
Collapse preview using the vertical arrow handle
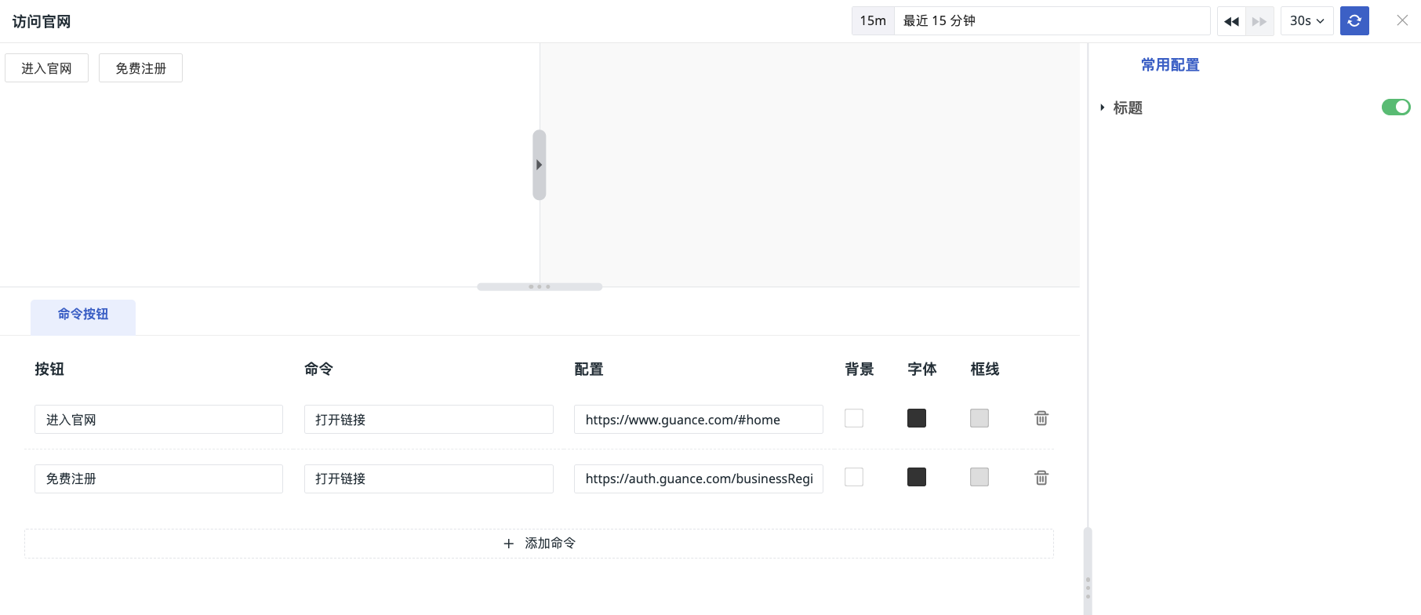tap(539, 165)
